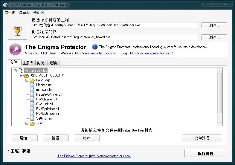Click the Language folder icon

pos(32,80)
